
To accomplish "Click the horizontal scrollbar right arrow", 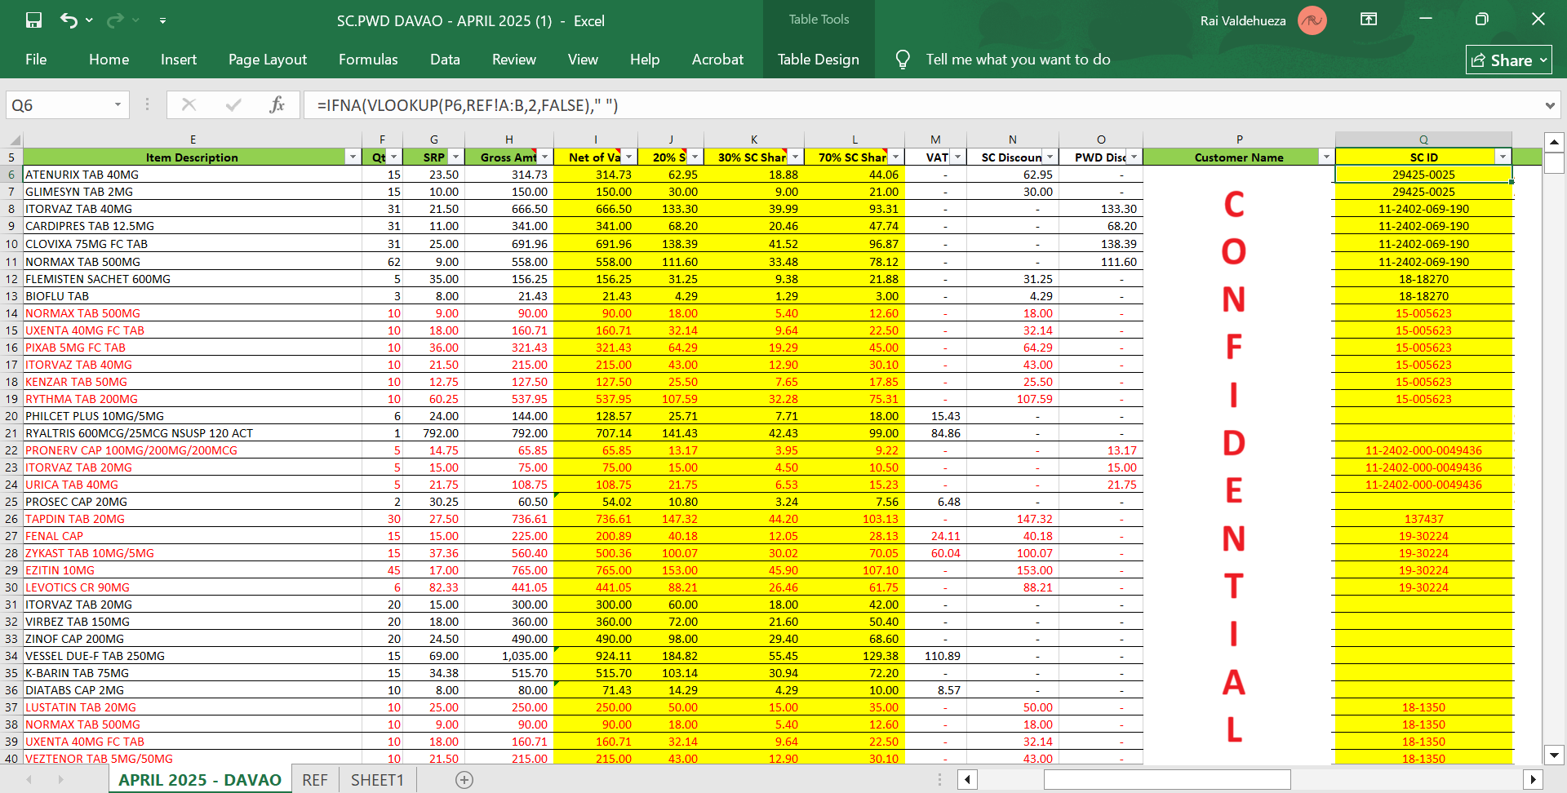I will pos(1533,780).
